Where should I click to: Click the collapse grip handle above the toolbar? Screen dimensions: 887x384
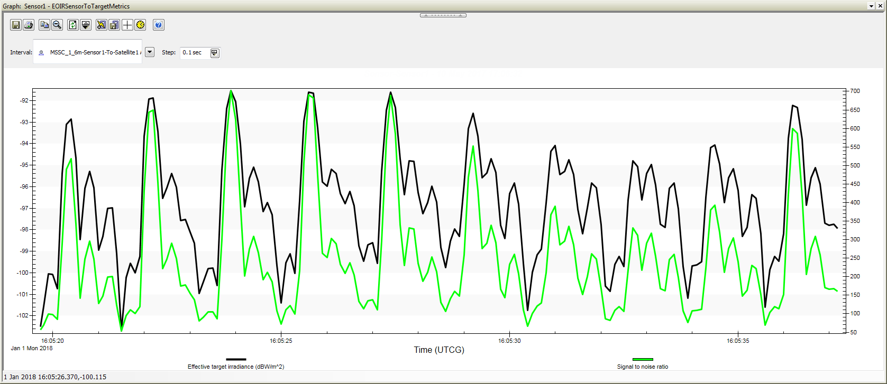point(443,15)
